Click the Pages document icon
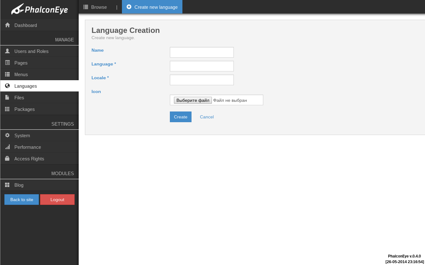The image size is (425, 265). click(8, 63)
